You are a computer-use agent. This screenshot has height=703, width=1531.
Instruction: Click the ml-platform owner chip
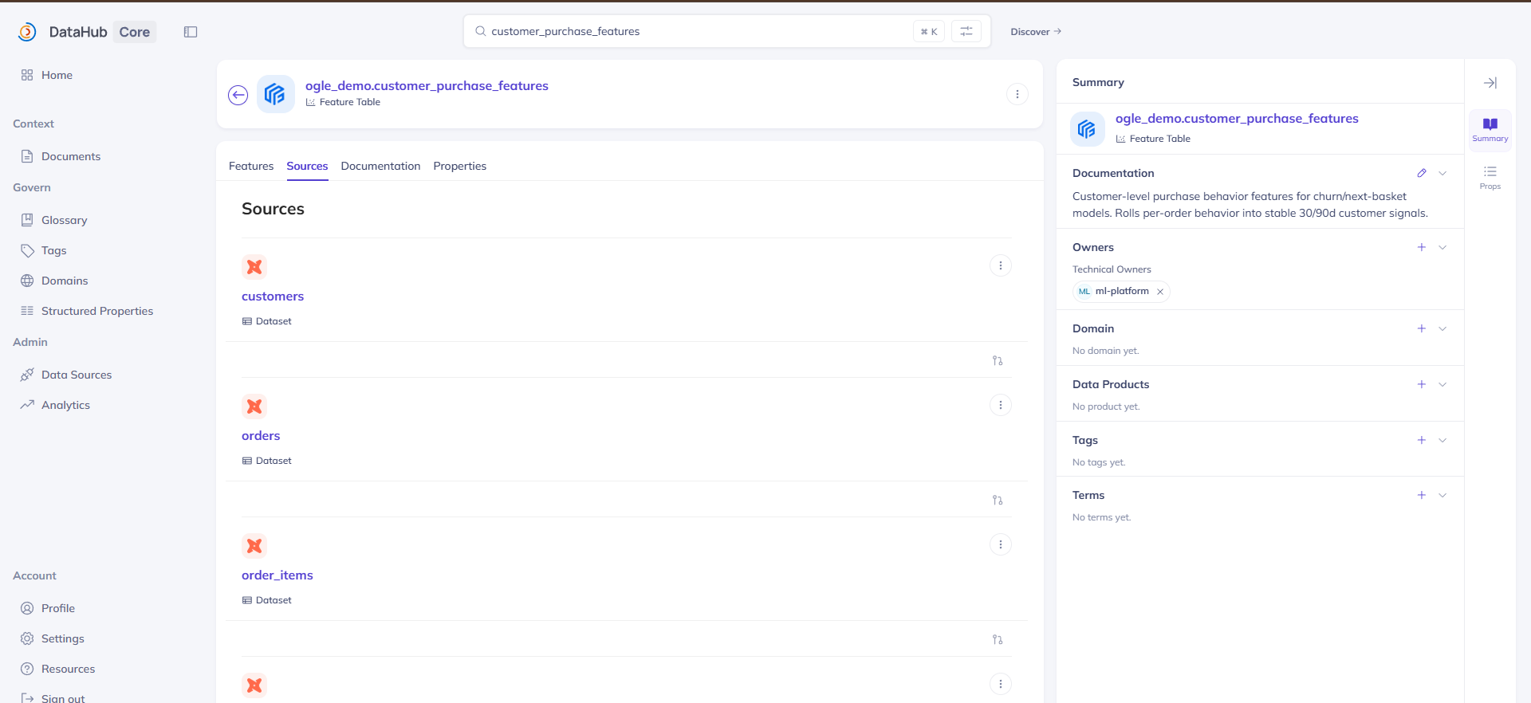(1121, 292)
